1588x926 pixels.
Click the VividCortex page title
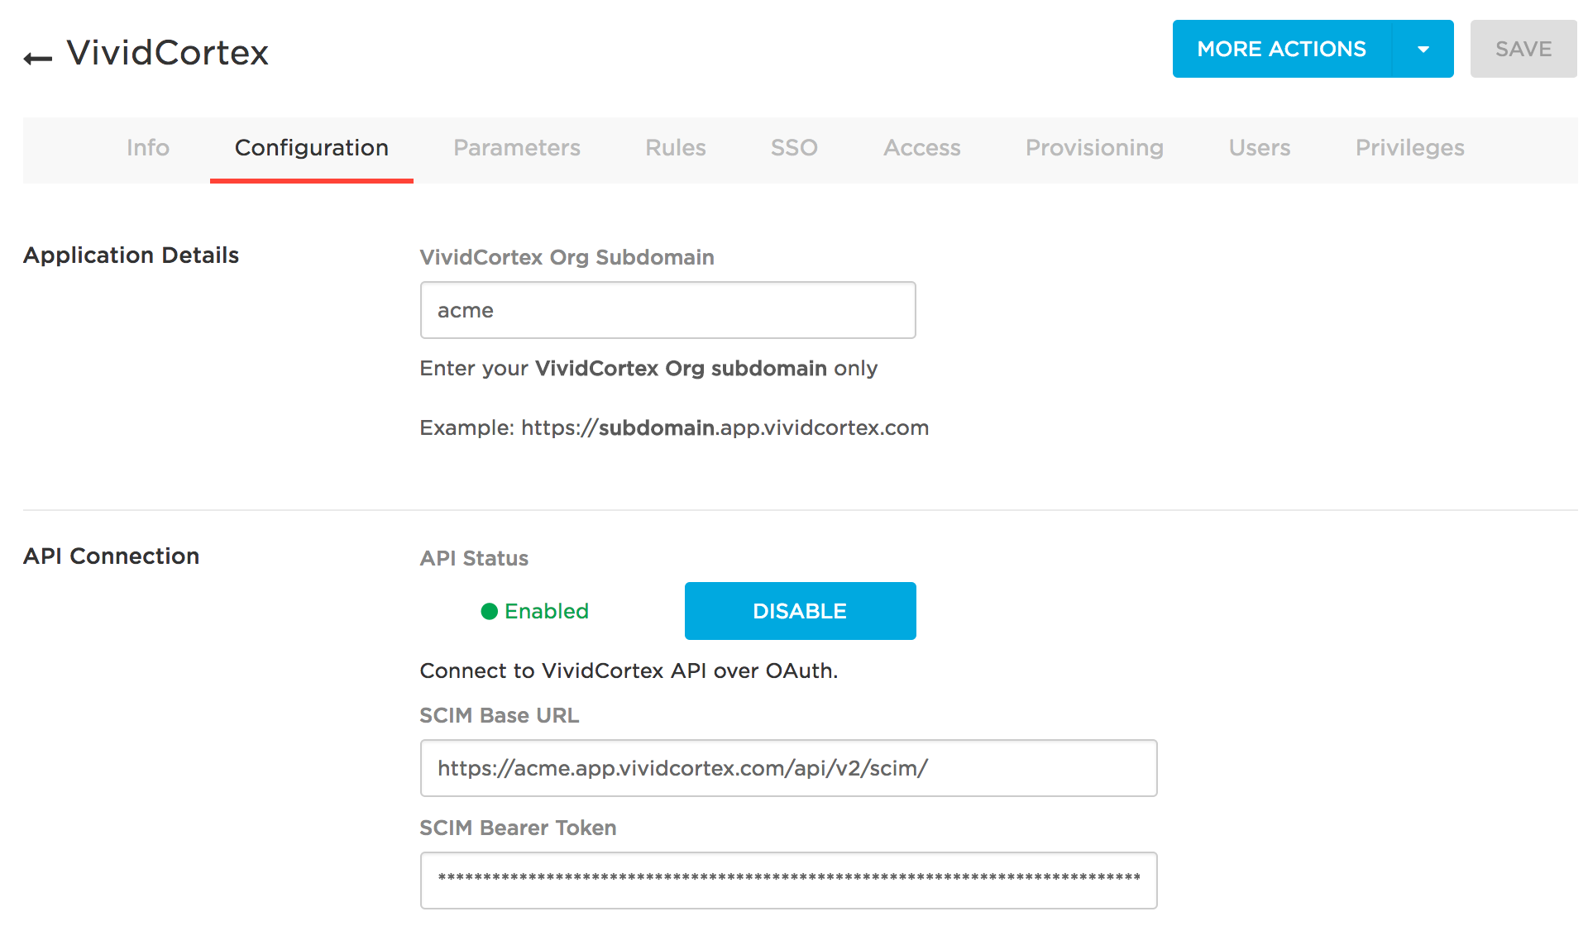(x=168, y=53)
